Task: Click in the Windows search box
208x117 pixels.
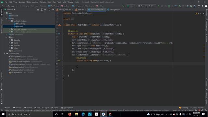Action: coord(30,114)
